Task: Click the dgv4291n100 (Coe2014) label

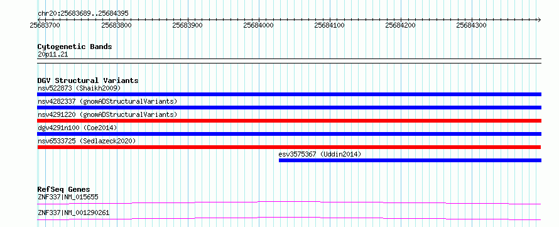Action: coord(77,128)
